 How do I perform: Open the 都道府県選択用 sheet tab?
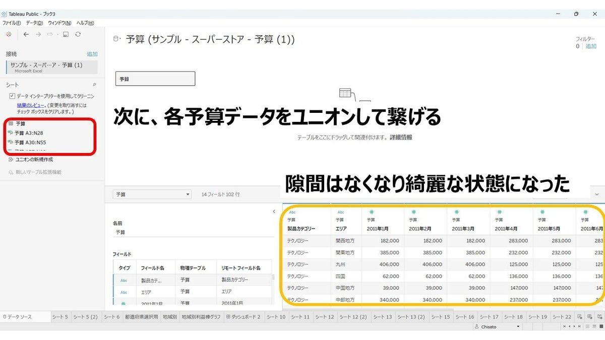(141, 317)
